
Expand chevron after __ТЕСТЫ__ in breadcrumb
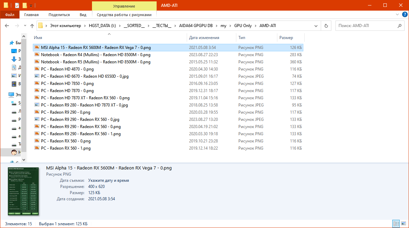pos(175,26)
